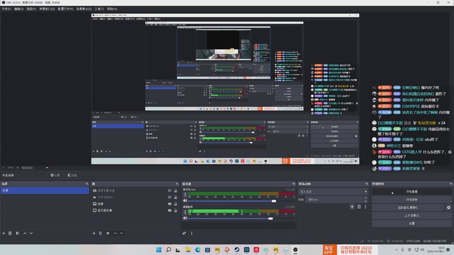454x255 pixels.
Task: Move source down in Sources dock
Action: click(x=121, y=233)
